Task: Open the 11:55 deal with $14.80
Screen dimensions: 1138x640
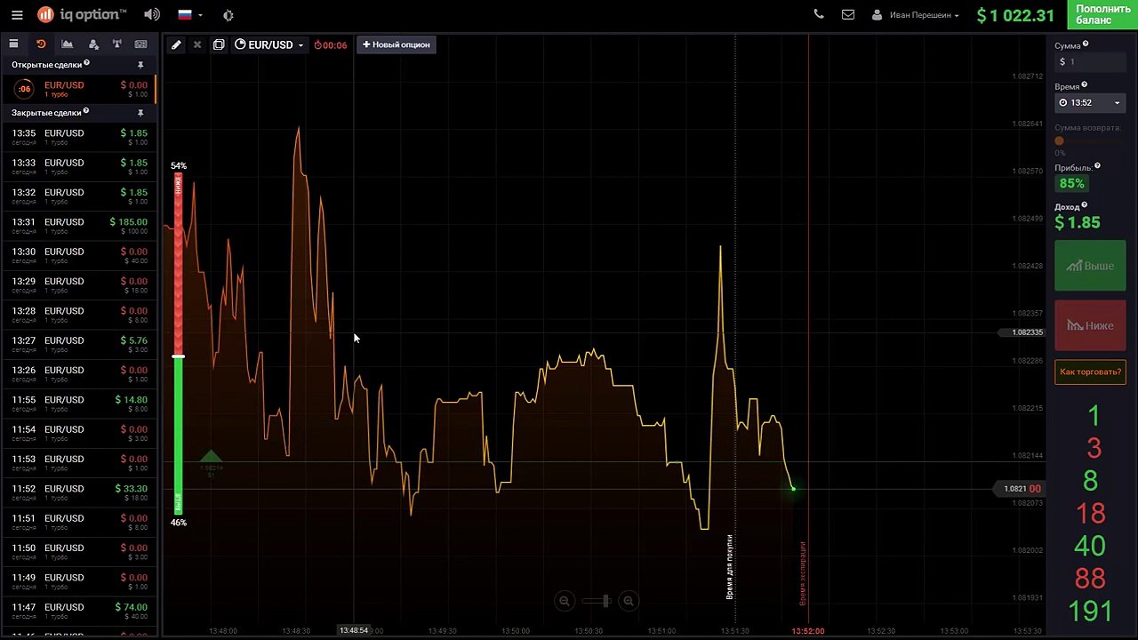Action: [78, 404]
